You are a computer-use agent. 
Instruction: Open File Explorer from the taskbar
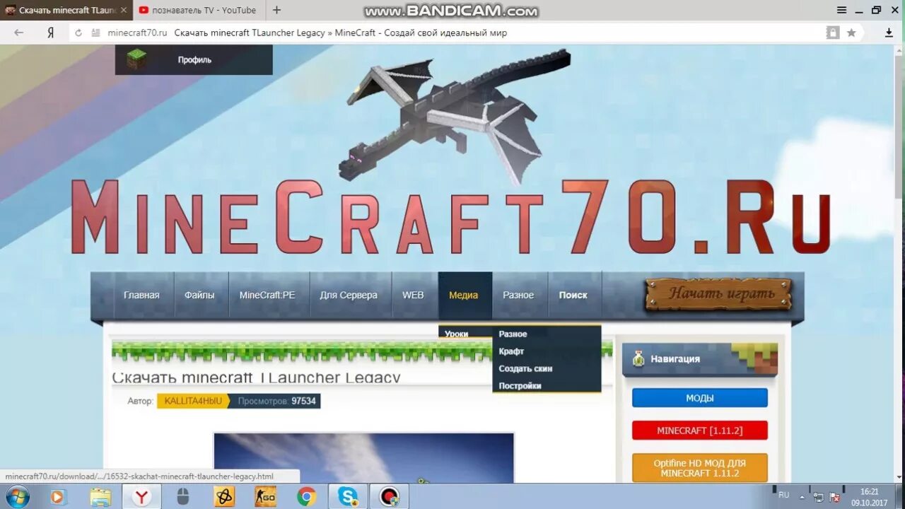(100, 497)
